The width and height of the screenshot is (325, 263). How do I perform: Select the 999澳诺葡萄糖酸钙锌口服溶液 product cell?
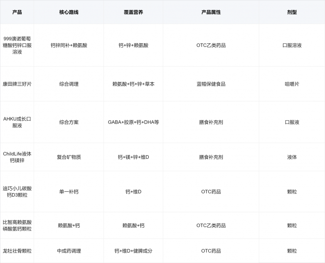17,45
